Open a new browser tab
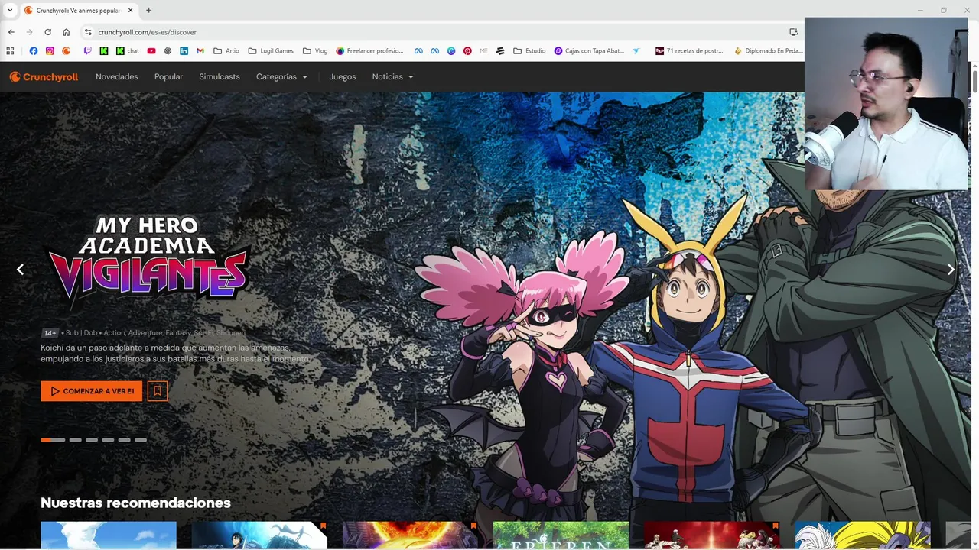The image size is (979, 550). pos(148,10)
